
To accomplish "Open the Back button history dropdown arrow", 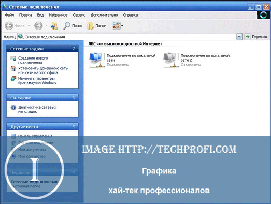I will 29,26.
